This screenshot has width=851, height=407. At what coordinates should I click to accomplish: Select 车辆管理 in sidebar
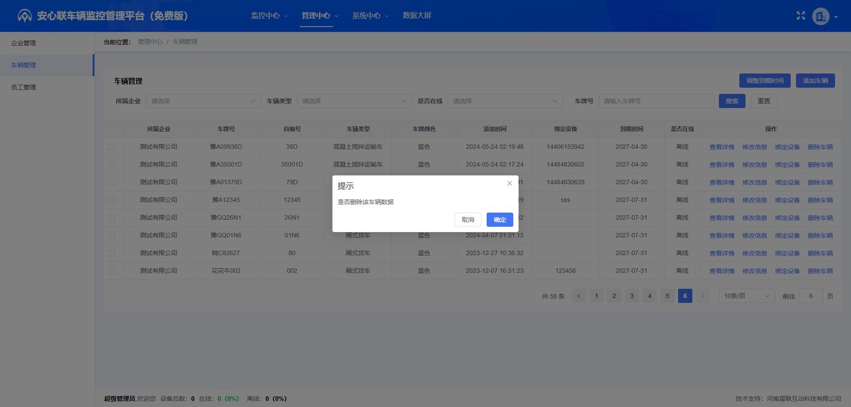(47, 65)
